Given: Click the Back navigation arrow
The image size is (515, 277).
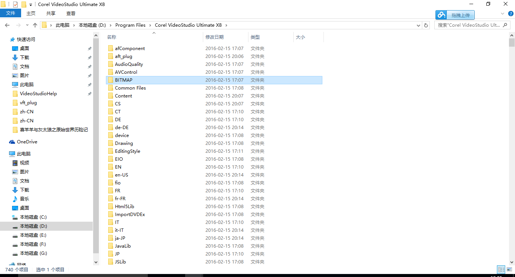Looking at the screenshot, I should click(x=7, y=25).
